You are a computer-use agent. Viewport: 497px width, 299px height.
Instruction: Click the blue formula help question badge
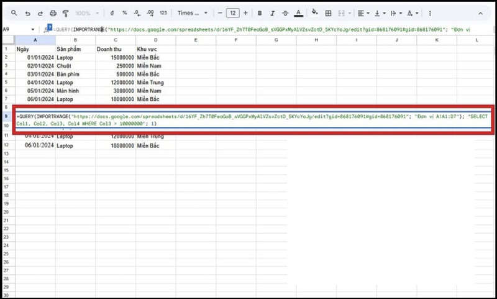pos(50,27)
